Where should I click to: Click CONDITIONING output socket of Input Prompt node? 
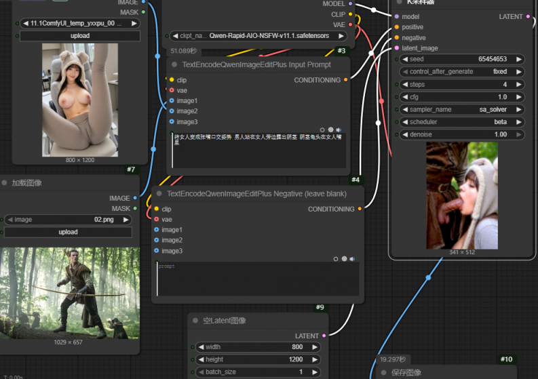click(x=346, y=80)
